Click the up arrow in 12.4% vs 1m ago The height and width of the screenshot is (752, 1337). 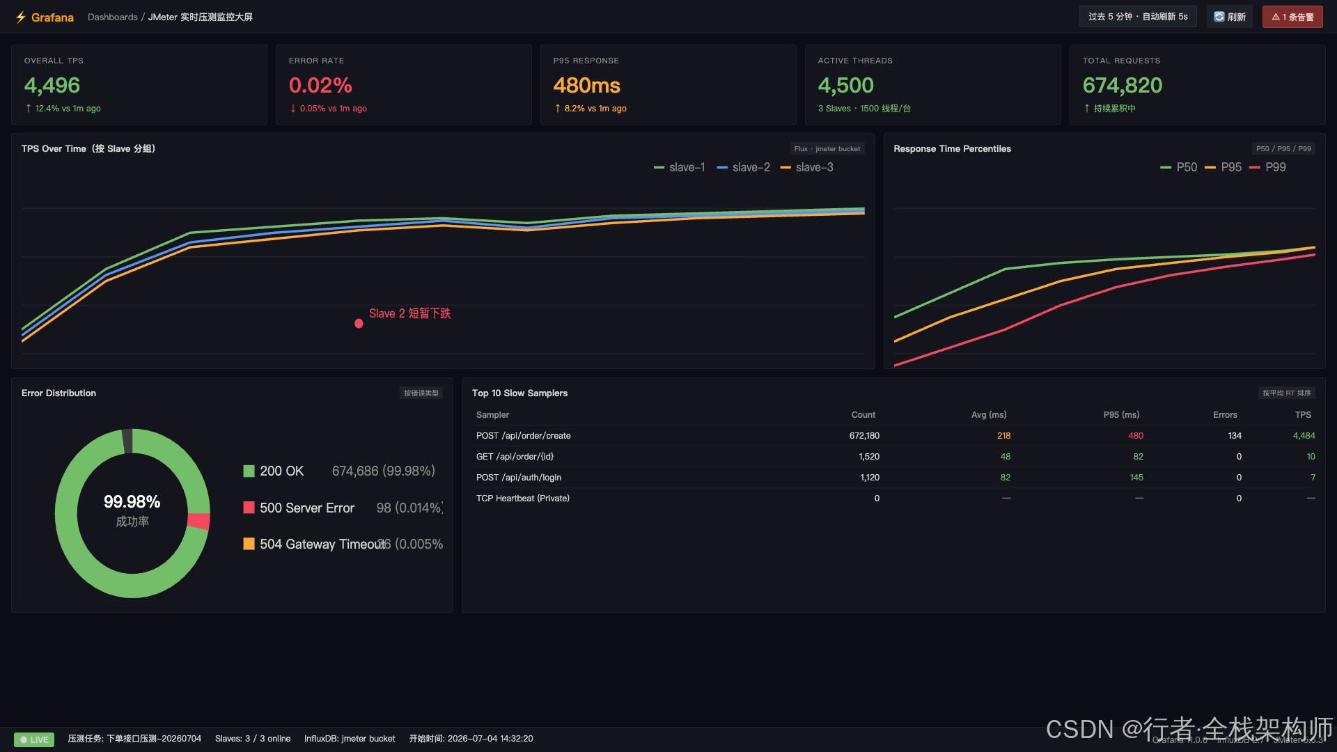click(29, 109)
